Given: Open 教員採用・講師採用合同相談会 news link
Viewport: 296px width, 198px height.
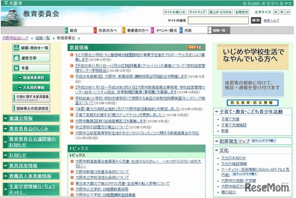Looking at the screenshot, I should pyautogui.click(x=131, y=76).
